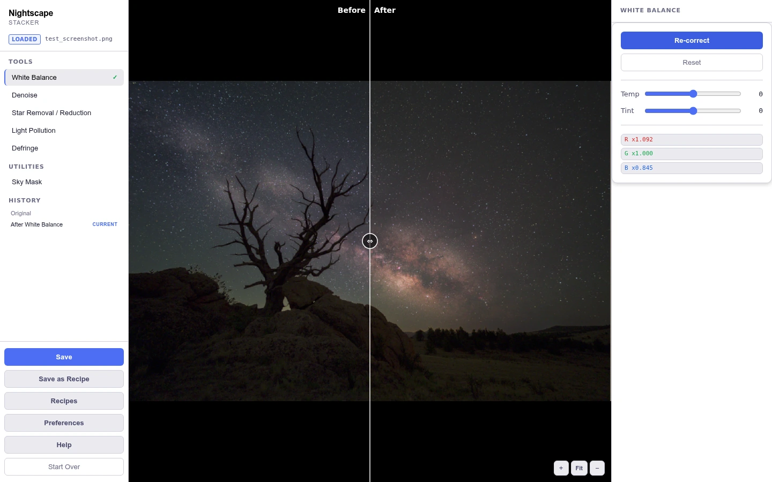This screenshot has width=772, height=482.
Task: Click Start Over
Action: point(64,467)
